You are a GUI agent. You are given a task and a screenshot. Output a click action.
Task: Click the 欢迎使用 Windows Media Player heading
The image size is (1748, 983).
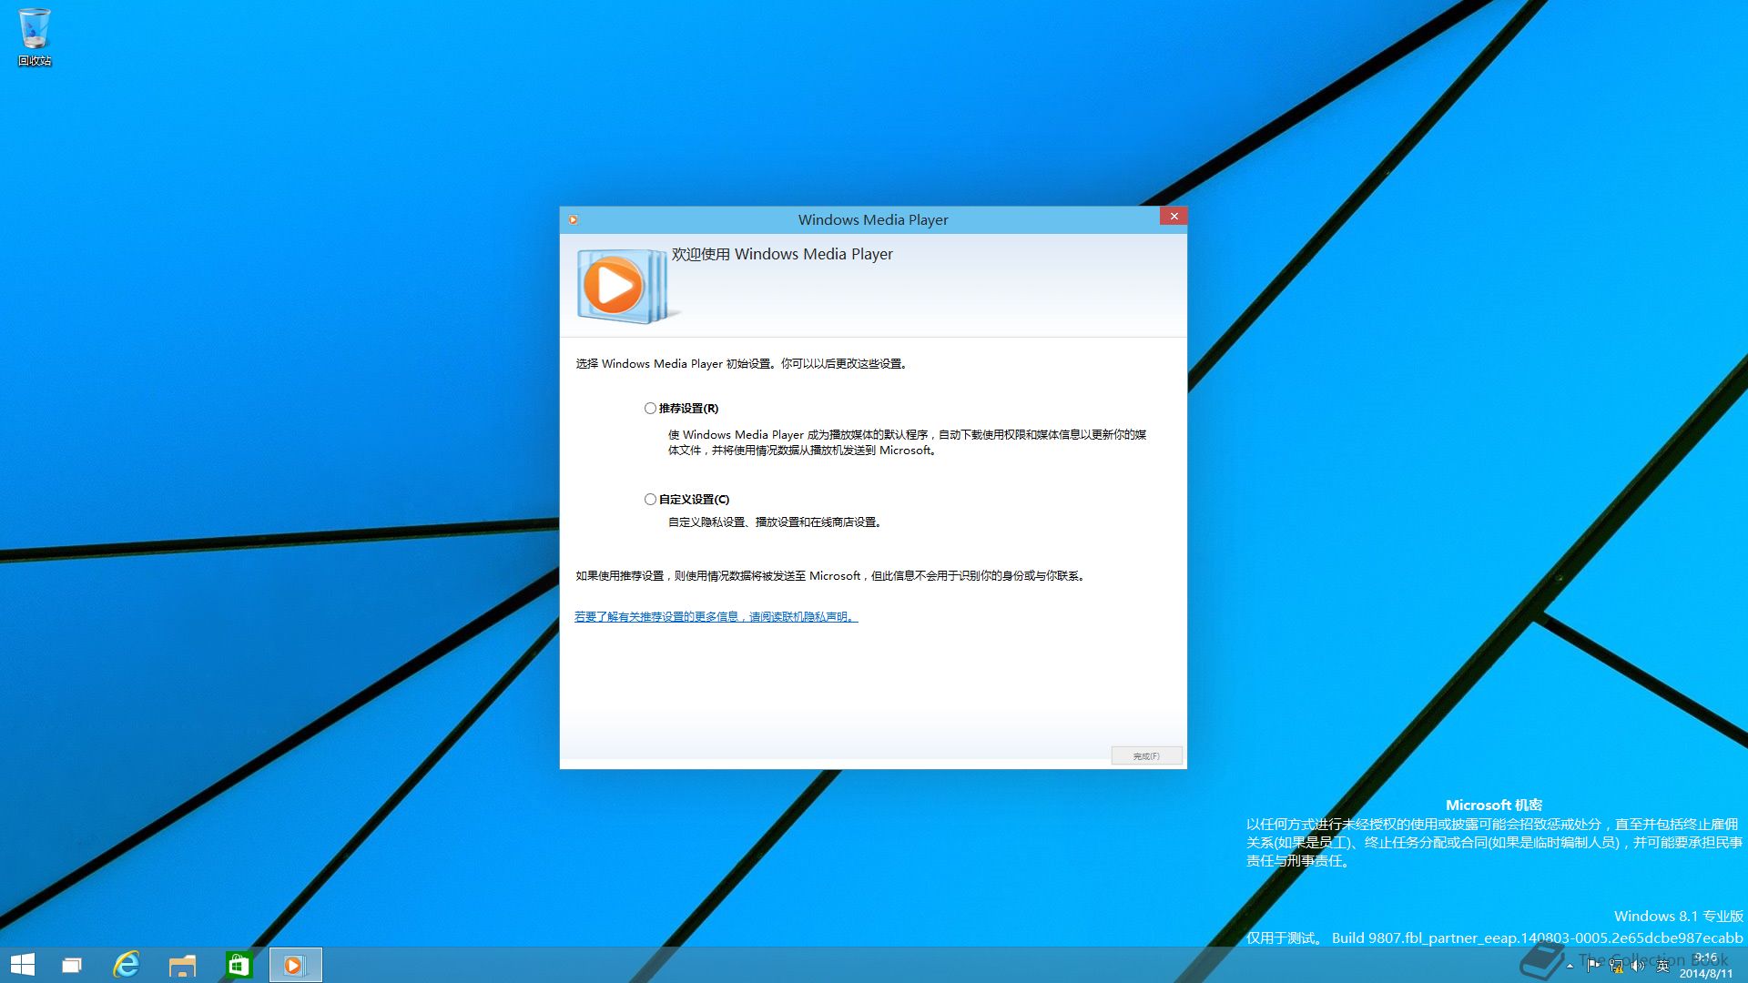(782, 255)
